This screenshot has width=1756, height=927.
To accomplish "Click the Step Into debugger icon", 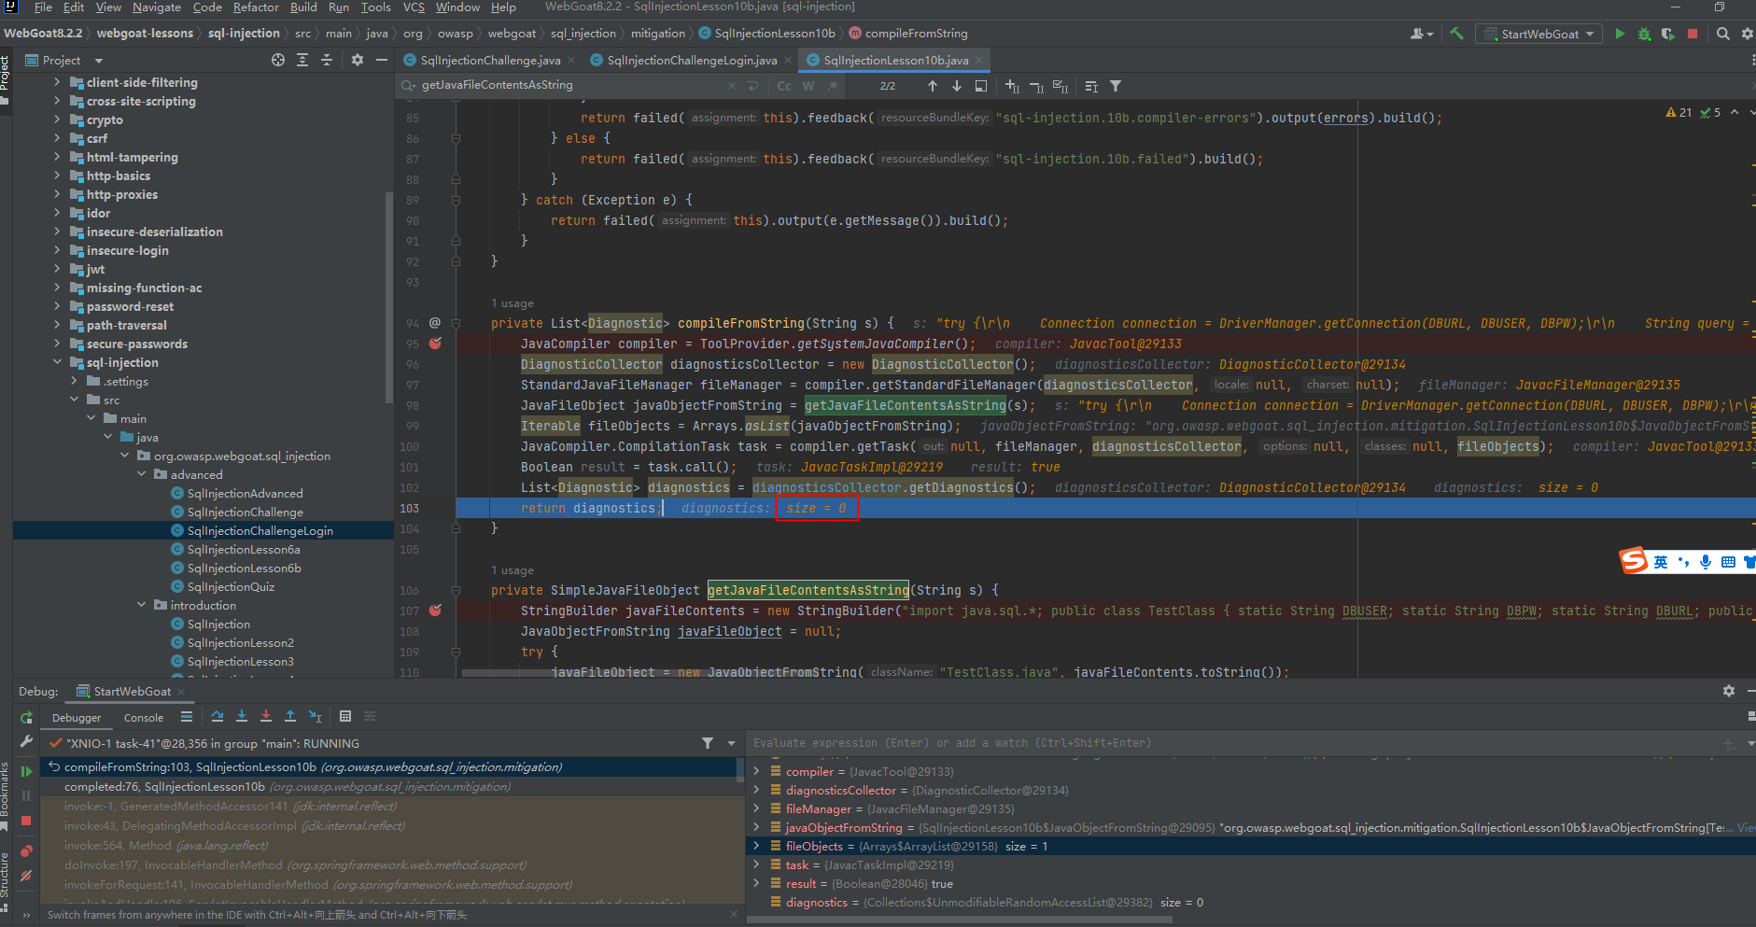I will (x=242, y=716).
